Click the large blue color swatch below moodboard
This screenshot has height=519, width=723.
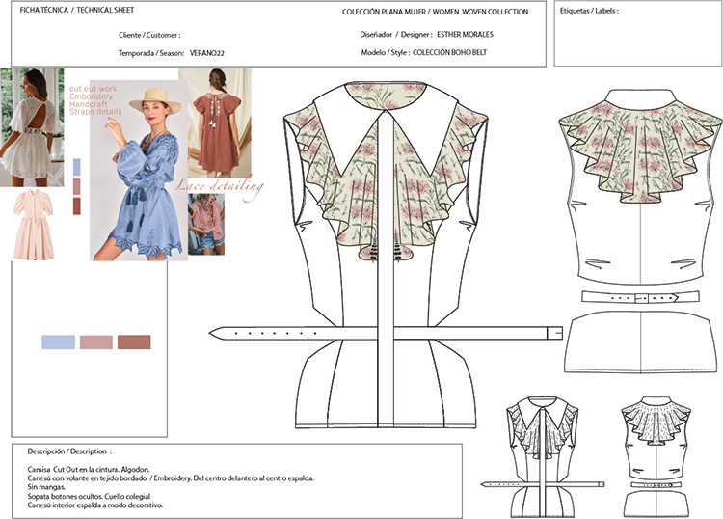coord(57,341)
